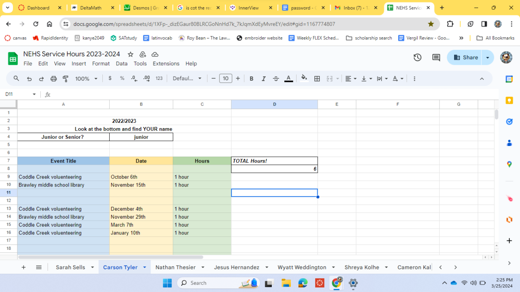Star the NEHS Service Hours document
The height and width of the screenshot is (292, 520).
(130, 54)
